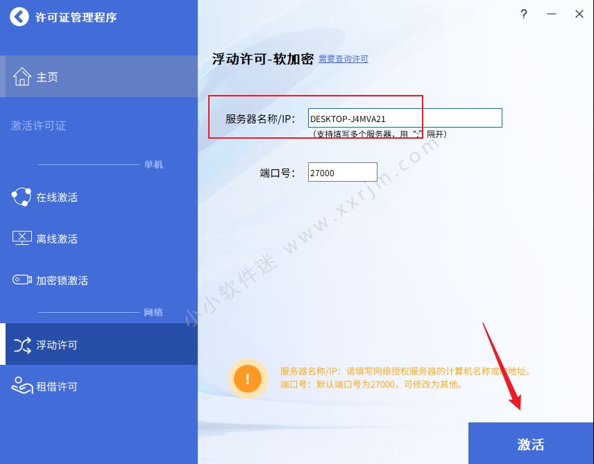Click the 服务器名称/IP input field
The image size is (594, 464).
pos(405,118)
